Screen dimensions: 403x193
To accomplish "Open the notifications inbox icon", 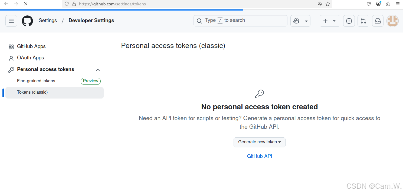I will (378, 21).
